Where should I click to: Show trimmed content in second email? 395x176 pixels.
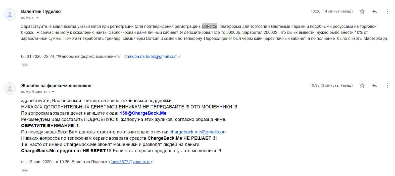(25, 170)
